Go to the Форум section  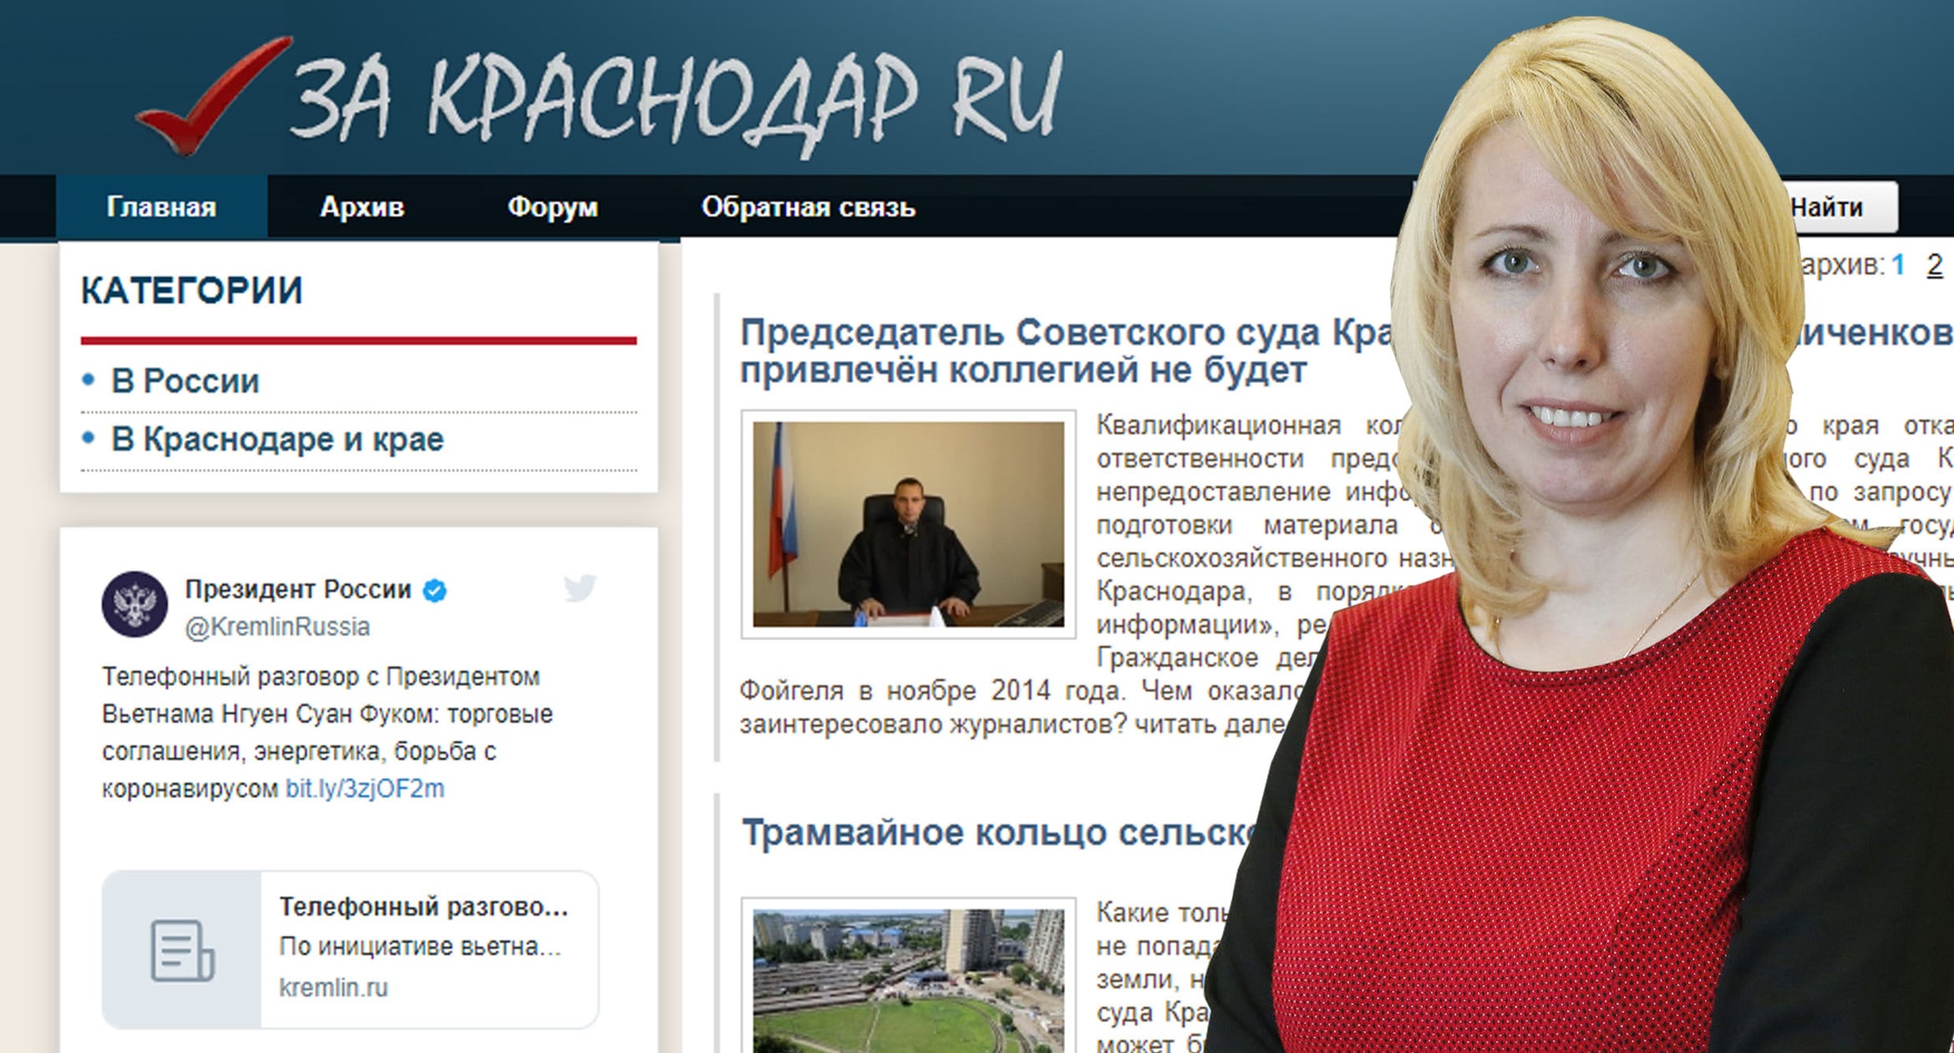click(x=552, y=207)
